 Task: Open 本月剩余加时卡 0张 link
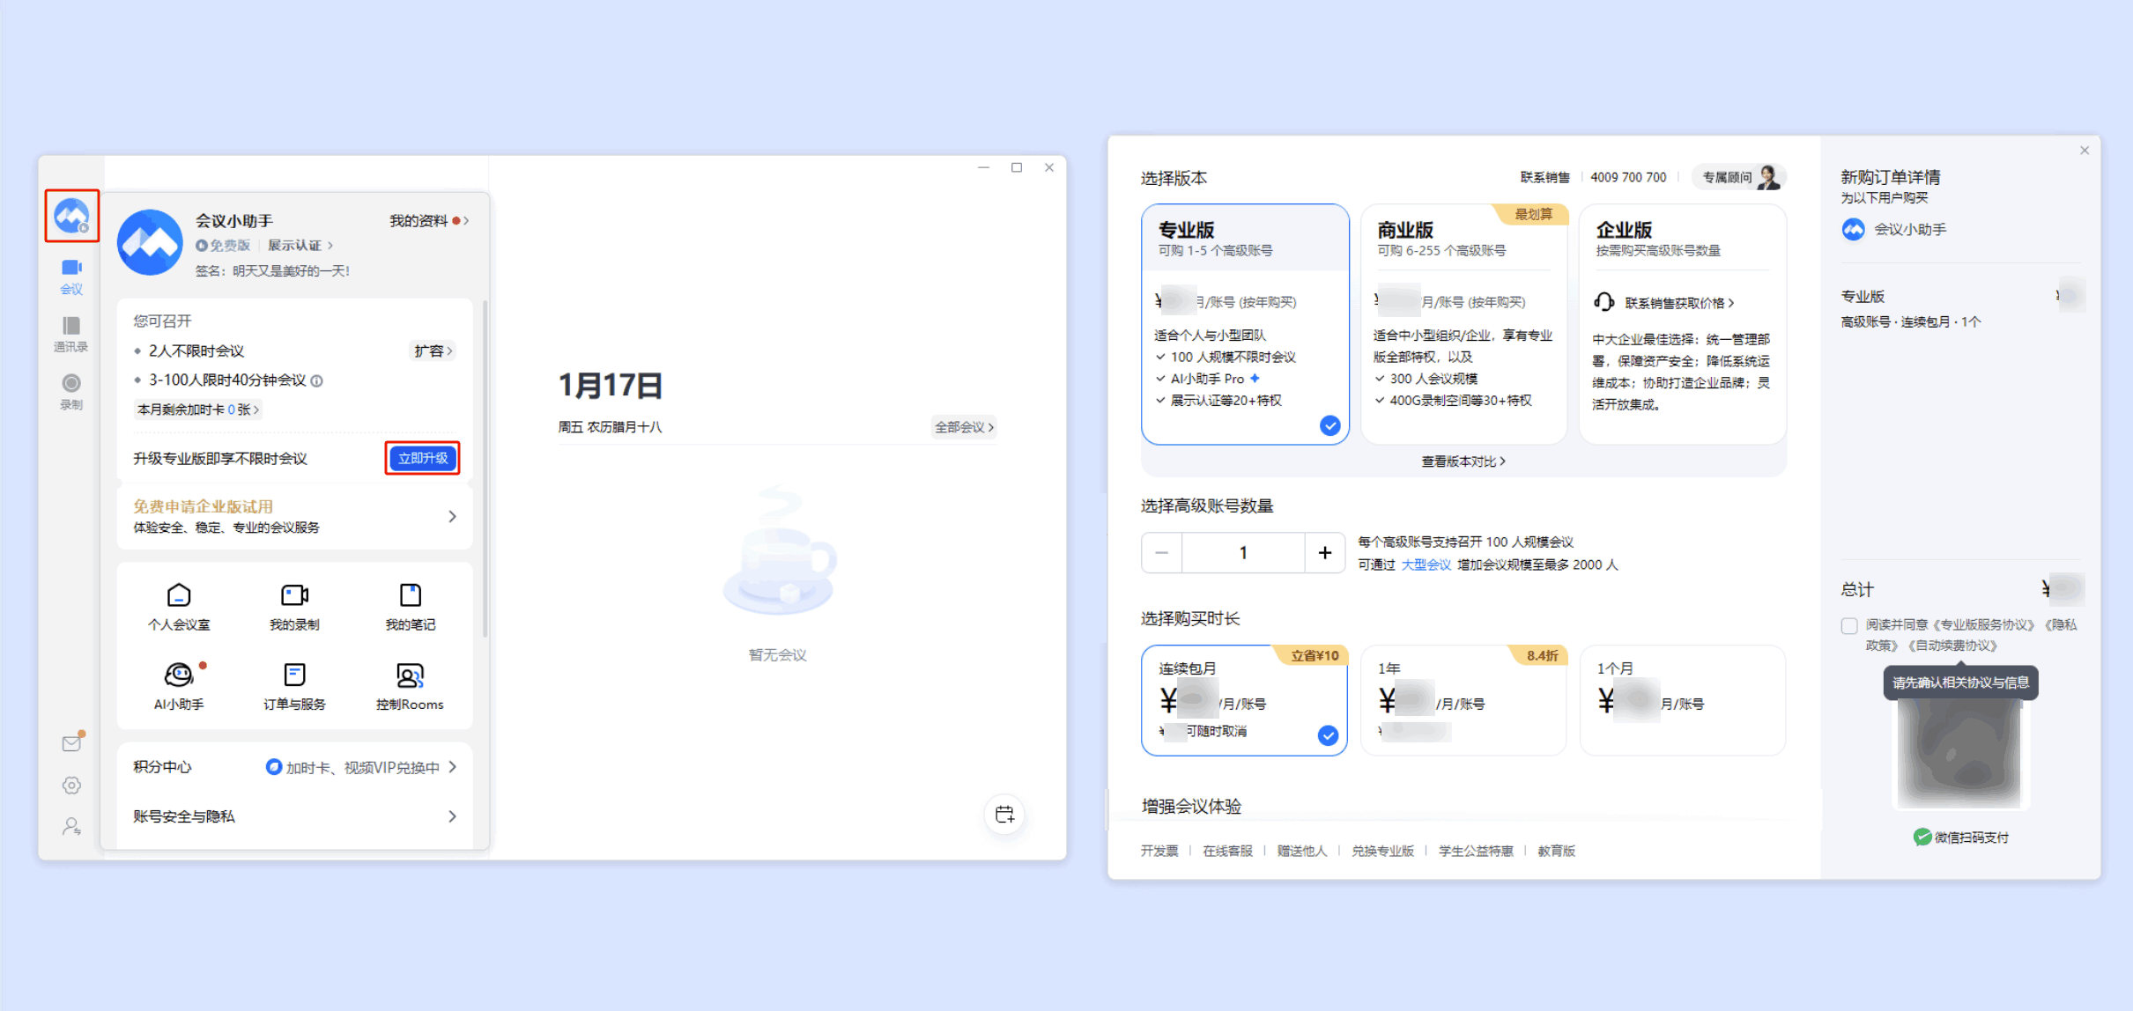(x=198, y=410)
